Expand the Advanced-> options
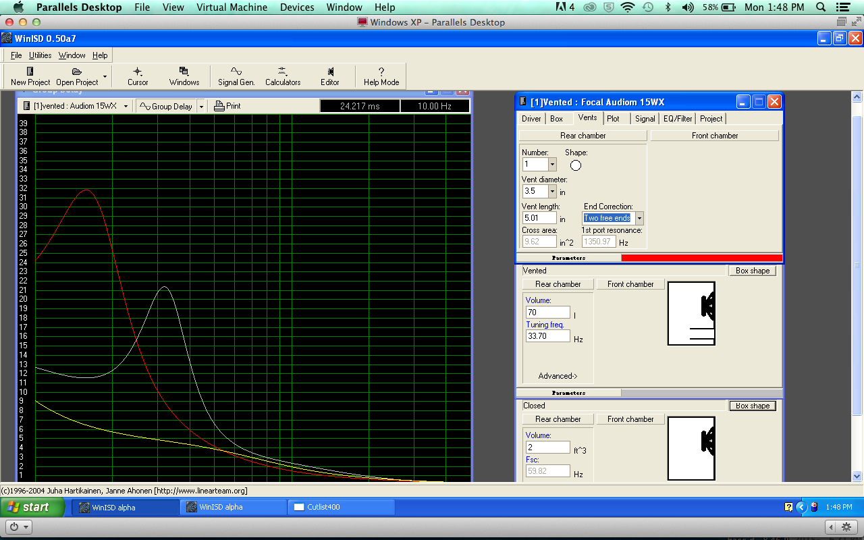Screen dimensions: 864x540 coord(558,376)
